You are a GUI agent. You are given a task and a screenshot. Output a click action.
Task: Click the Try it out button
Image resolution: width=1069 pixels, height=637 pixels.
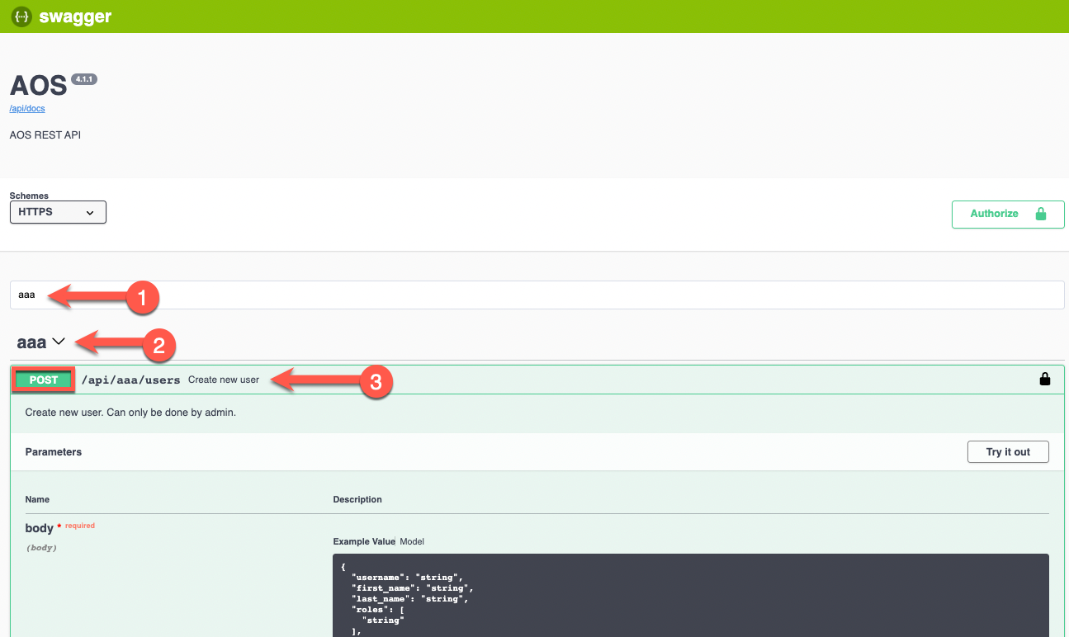(x=1007, y=451)
